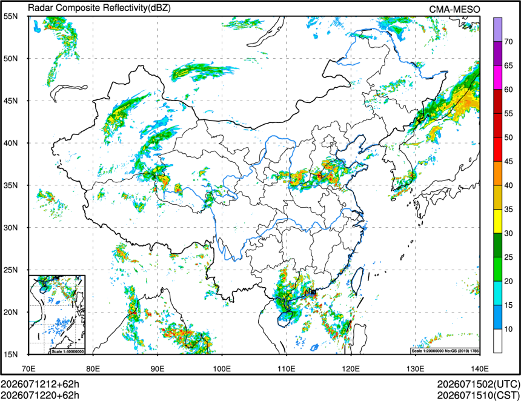This screenshot has width=521, height=401.
Task: Click the purple 70+ dBZ color swatch
Action: (498, 30)
